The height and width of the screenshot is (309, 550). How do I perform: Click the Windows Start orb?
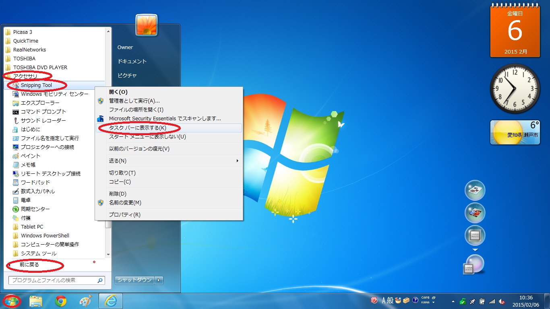click(12, 301)
